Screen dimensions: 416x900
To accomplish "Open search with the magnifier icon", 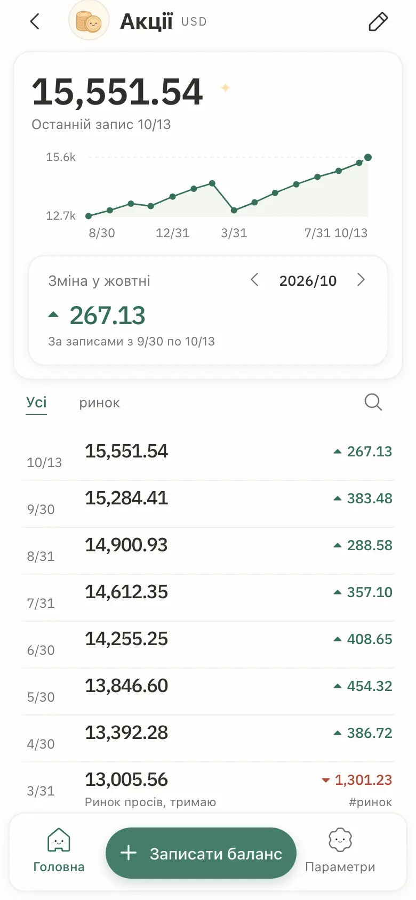I will [373, 402].
